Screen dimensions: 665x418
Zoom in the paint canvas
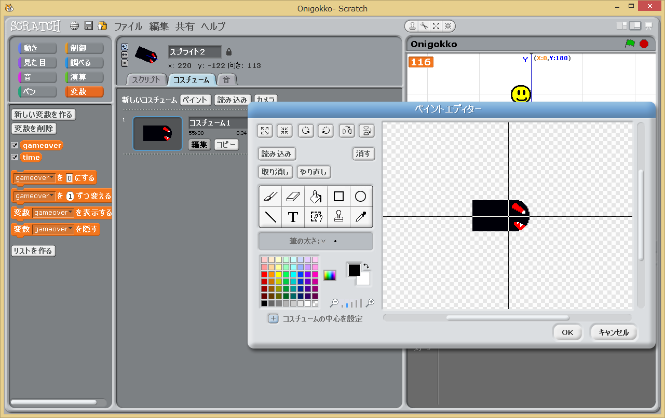click(x=370, y=303)
